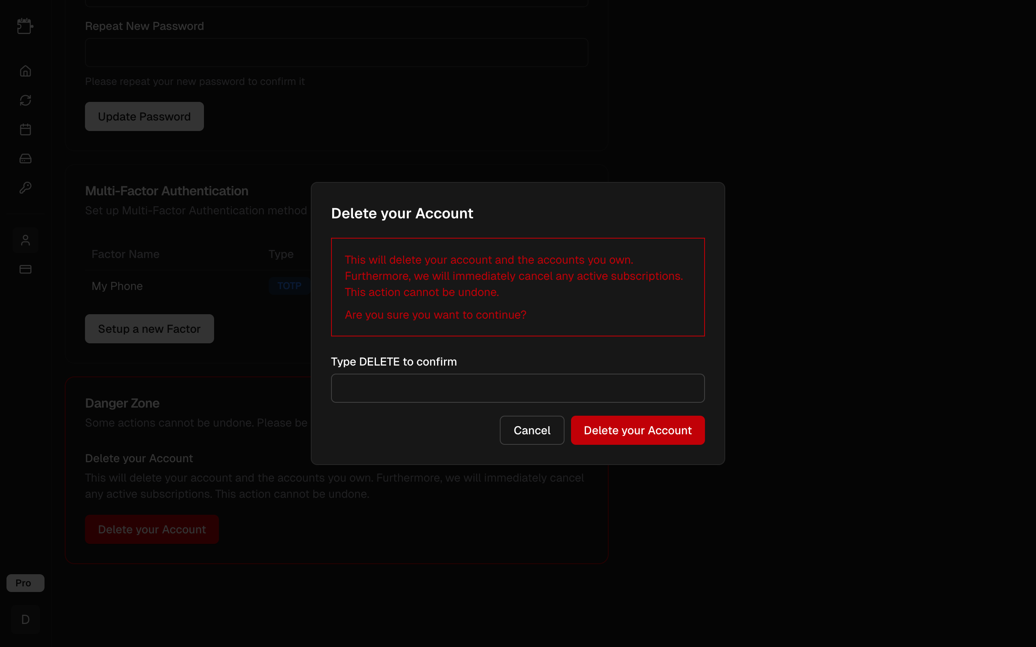Open billing via the credit card icon
This screenshot has height=647, width=1036.
pos(25,269)
